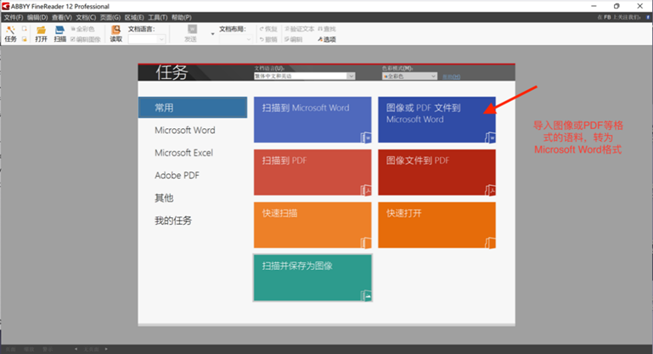Open the task panel 文档语言(U) dropdown
The image size is (653, 354).
coord(305,76)
